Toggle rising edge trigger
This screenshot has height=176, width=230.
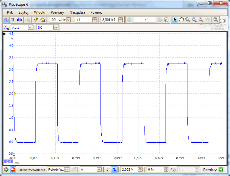(108, 170)
